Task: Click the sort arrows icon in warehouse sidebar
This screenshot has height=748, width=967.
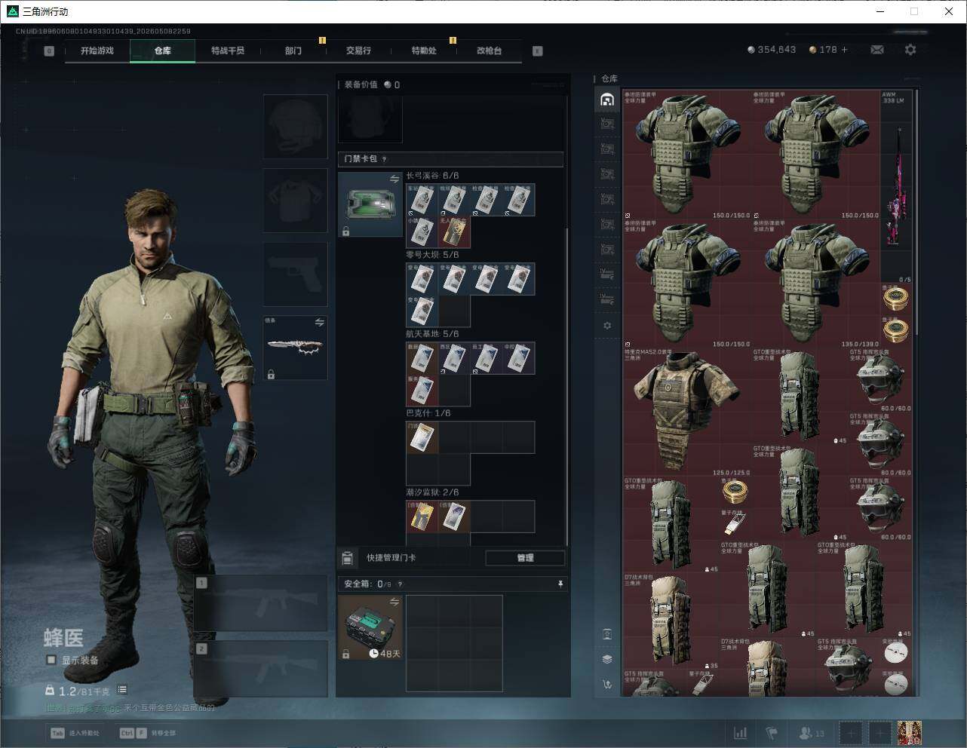Action: point(607,684)
